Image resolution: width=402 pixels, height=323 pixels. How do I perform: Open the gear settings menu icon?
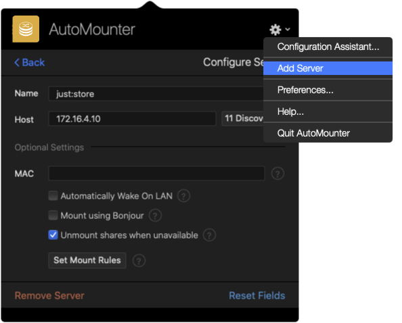click(275, 30)
